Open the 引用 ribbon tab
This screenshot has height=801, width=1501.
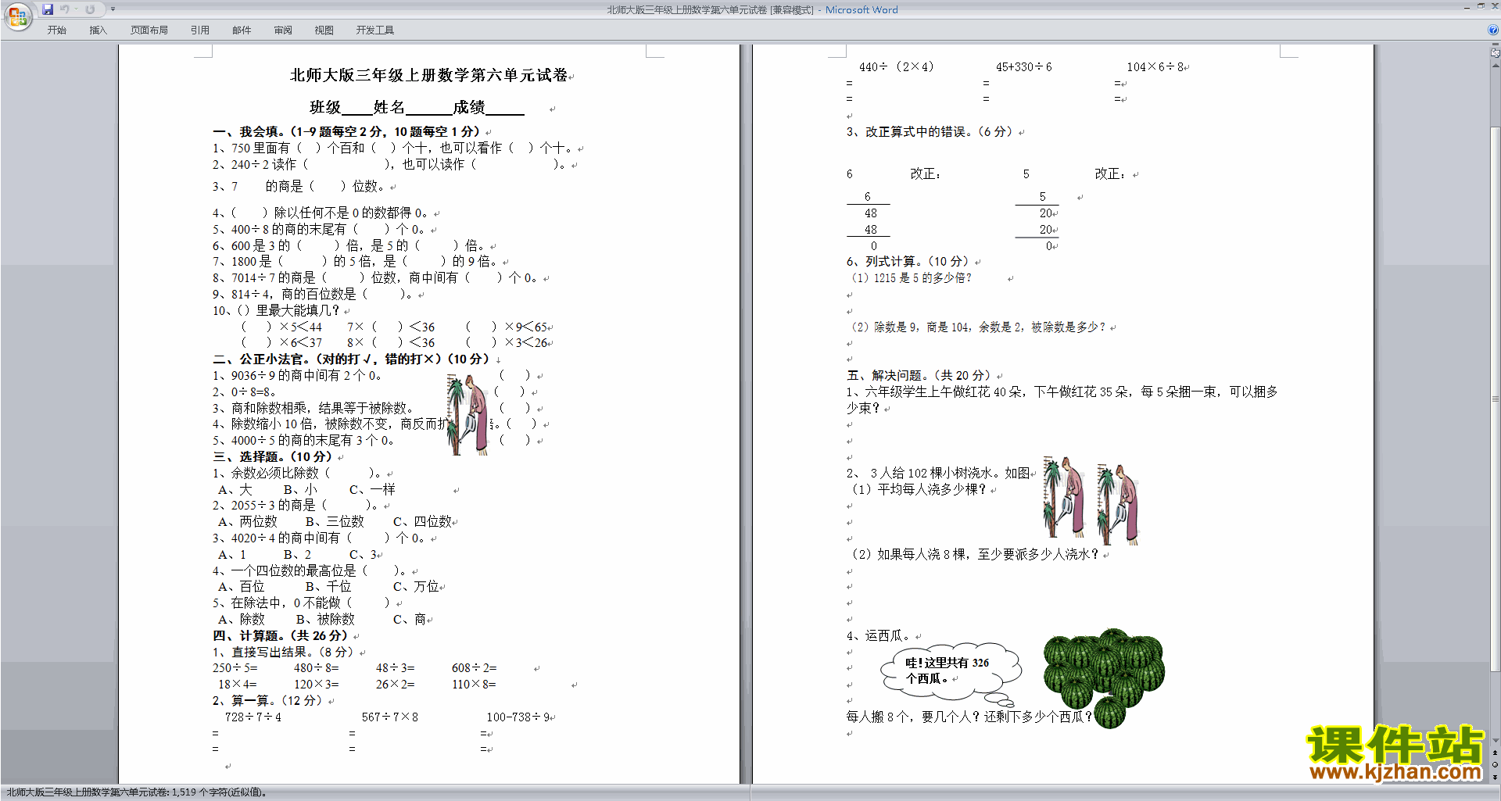pos(200,30)
